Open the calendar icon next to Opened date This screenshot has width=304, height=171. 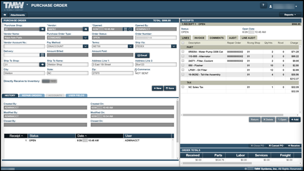pyautogui.click(x=126, y=29)
